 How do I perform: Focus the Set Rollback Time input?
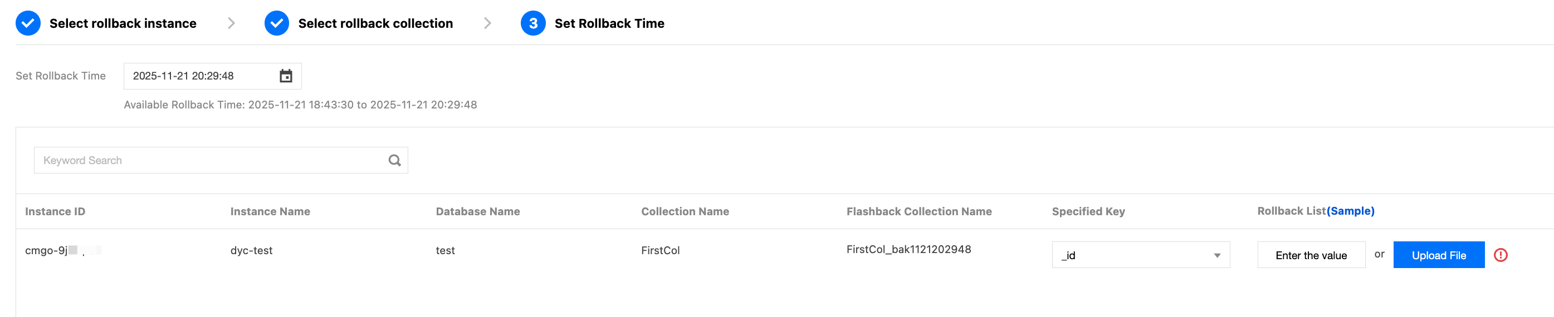[x=199, y=76]
